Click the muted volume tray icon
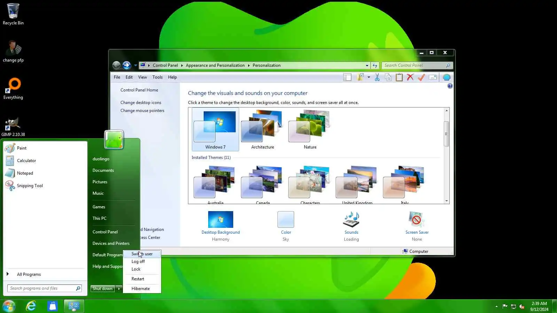The image size is (557, 313). tap(522, 306)
